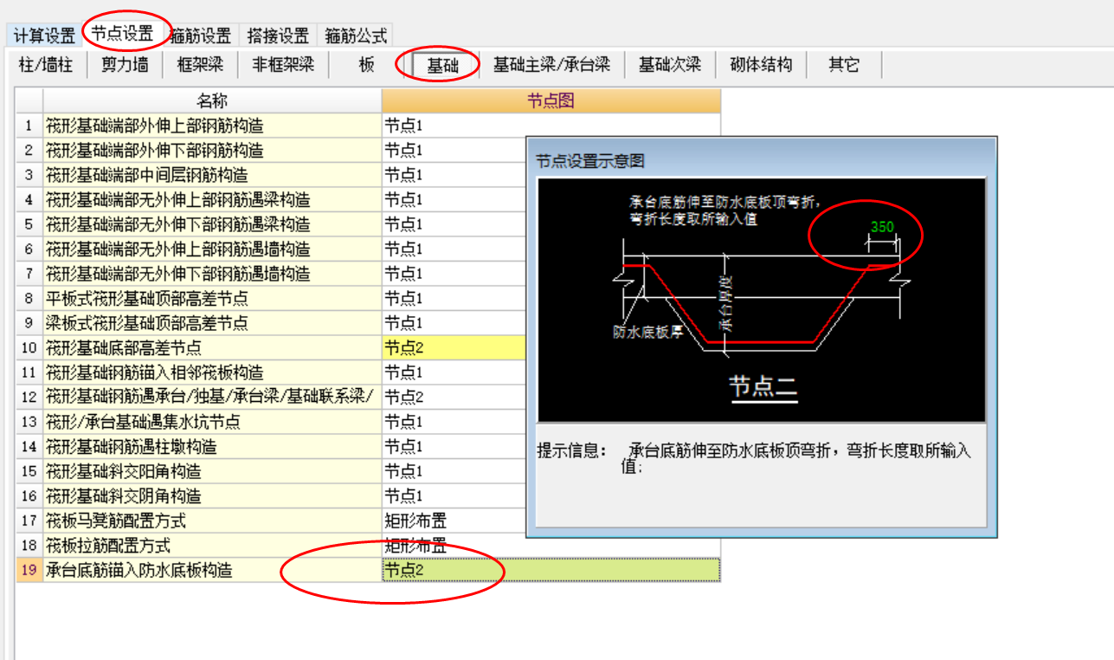Open 矩形布置 cell of row 18

[x=551, y=545]
